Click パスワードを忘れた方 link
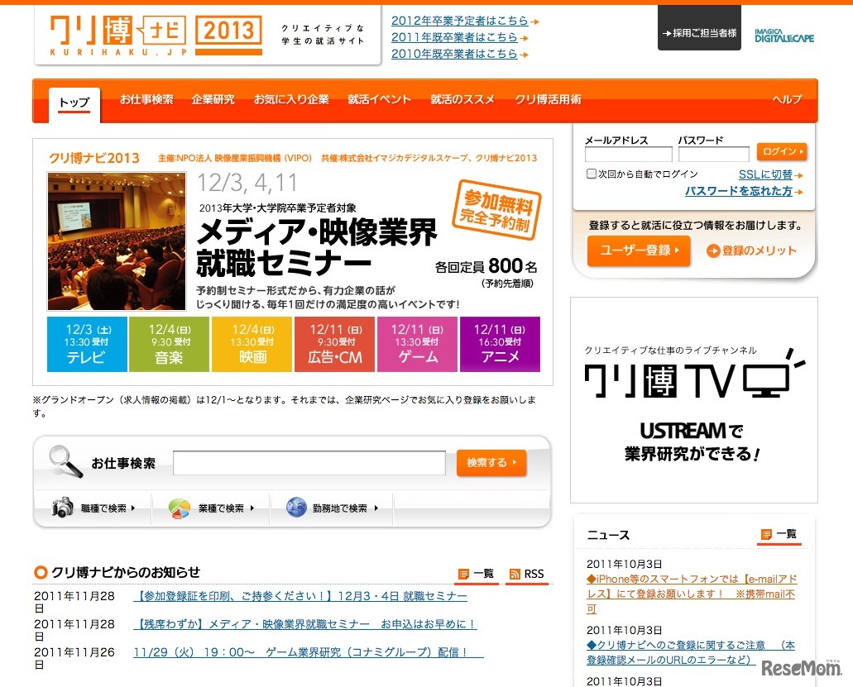 (x=738, y=191)
